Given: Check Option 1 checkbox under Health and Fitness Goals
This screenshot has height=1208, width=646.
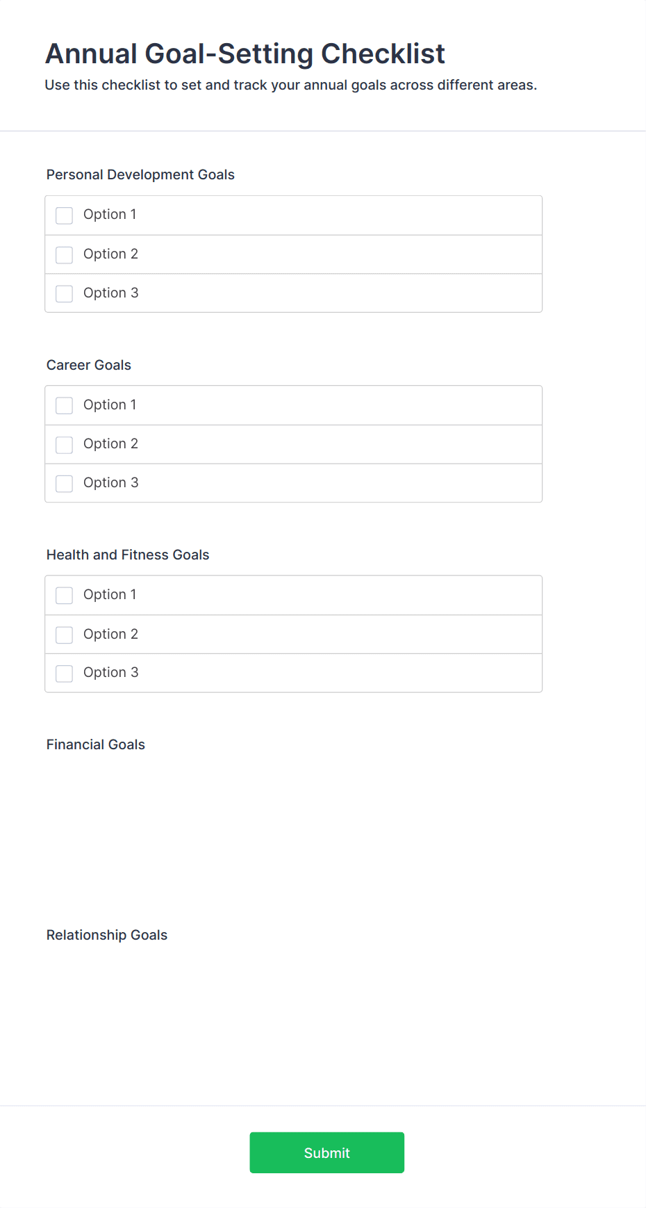Looking at the screenshot, I should 65,596.
